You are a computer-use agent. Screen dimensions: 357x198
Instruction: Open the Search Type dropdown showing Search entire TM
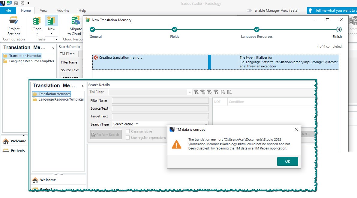click(160, 124)
